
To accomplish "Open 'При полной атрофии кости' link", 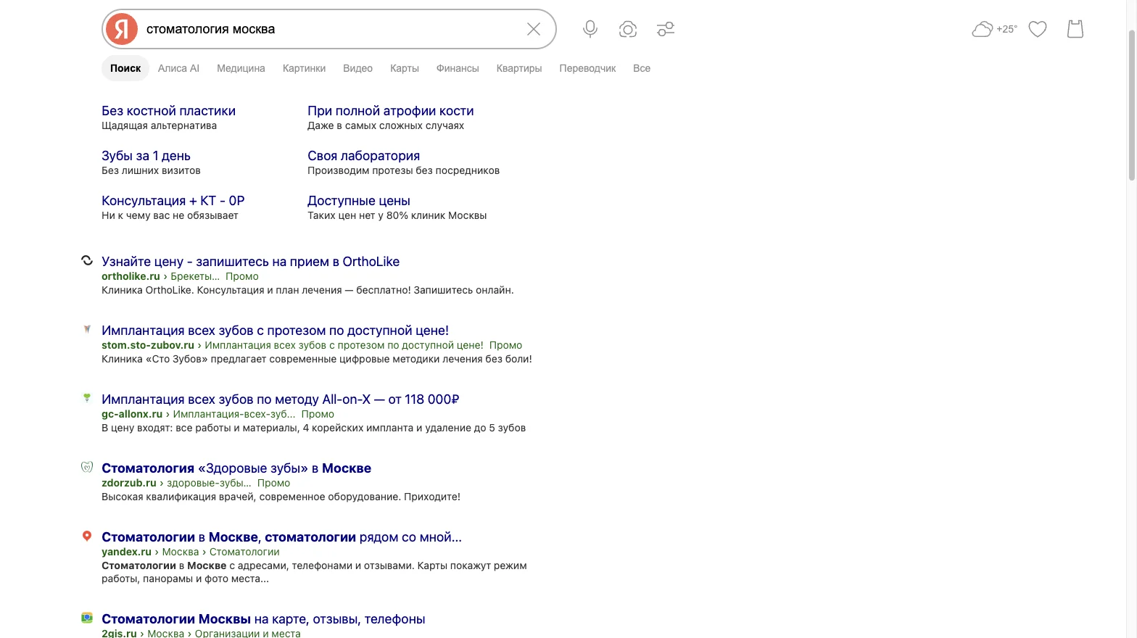I will coord(390,111).
